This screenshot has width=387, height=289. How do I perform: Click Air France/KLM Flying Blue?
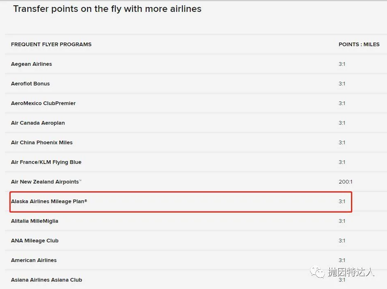pos(46,162)
